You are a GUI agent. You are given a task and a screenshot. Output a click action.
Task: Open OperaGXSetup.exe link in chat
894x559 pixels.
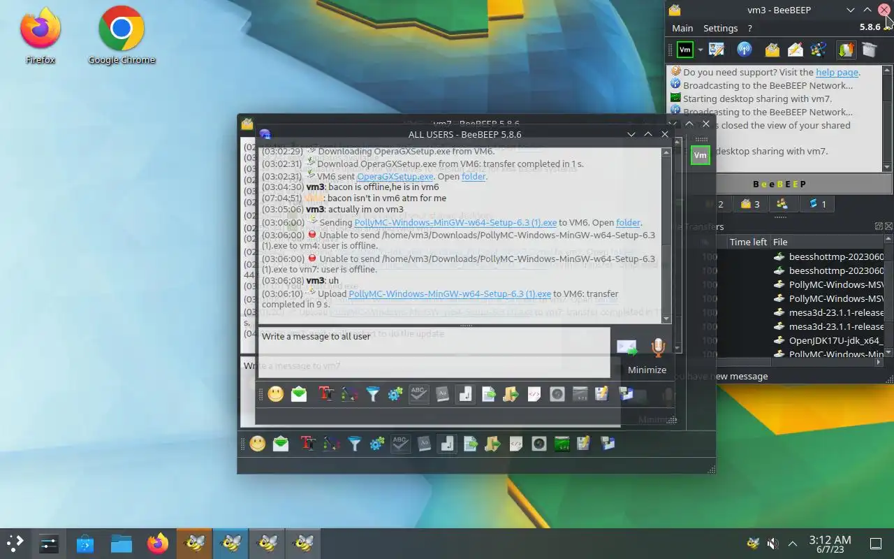pos(395,177)
